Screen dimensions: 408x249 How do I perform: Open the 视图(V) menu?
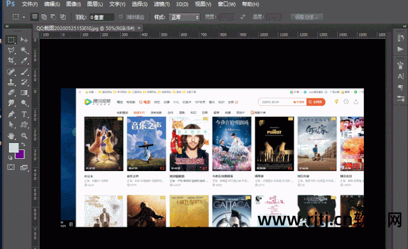pyautogui.click(x=203, y=4)
